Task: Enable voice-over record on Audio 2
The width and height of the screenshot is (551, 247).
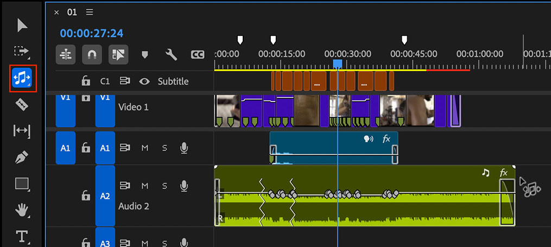Action: click(x=184, y=186)
